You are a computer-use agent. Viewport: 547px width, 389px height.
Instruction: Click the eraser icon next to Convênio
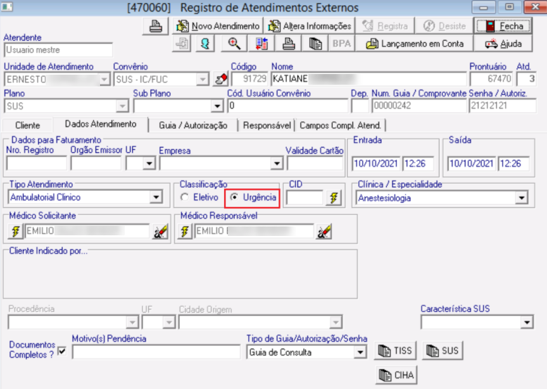click(x=221, y=79)
